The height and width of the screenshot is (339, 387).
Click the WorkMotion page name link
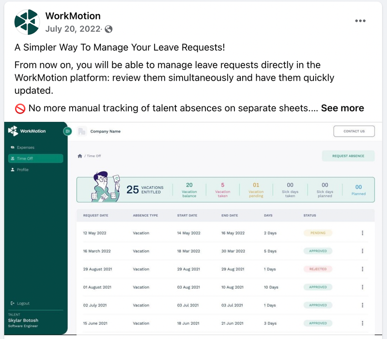(73, 16)
